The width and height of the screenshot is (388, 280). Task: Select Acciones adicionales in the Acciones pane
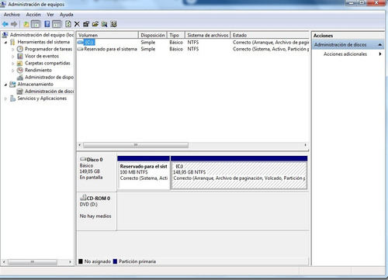coord(345,54)
